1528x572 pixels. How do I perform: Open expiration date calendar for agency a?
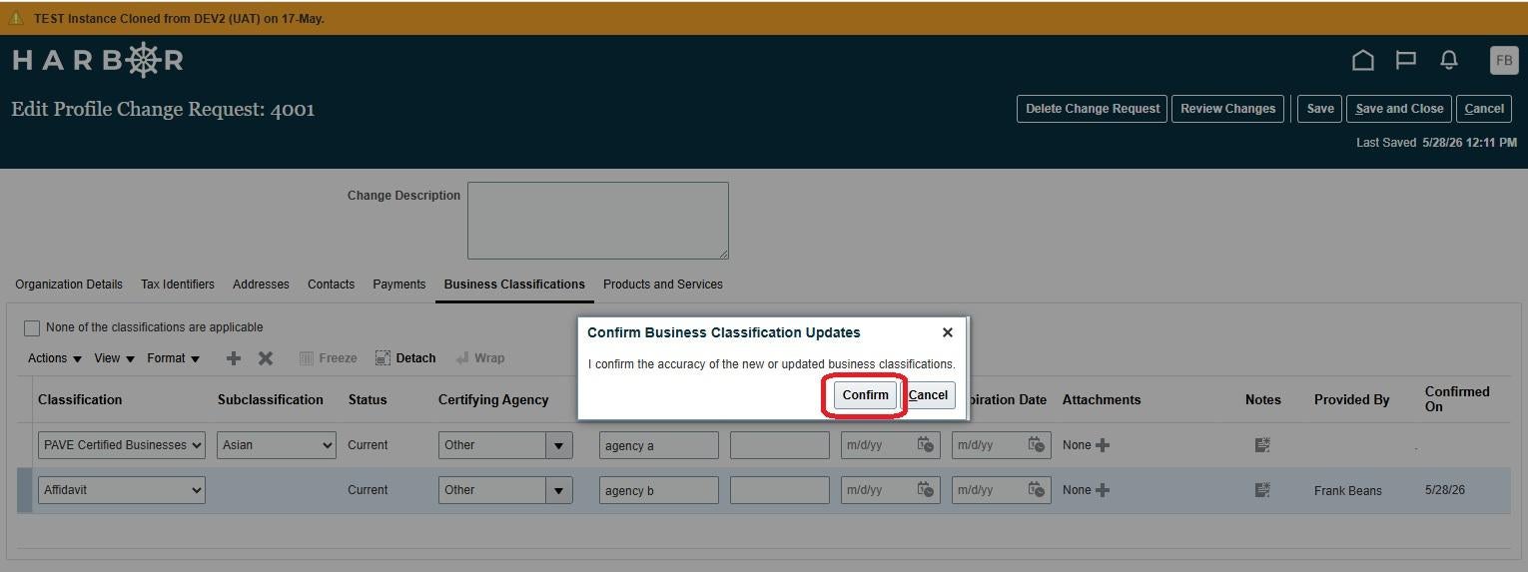click(1037, 445)
